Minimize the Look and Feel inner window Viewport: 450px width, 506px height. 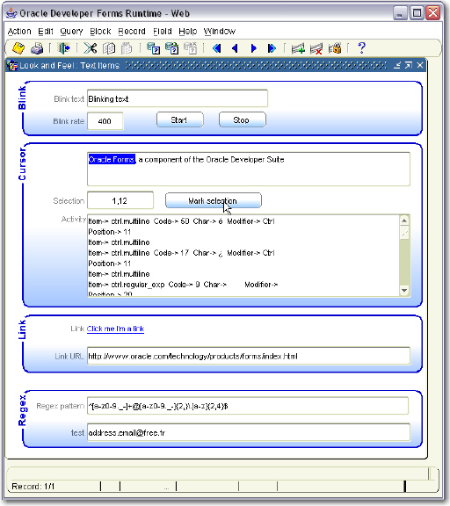[397, 66]
